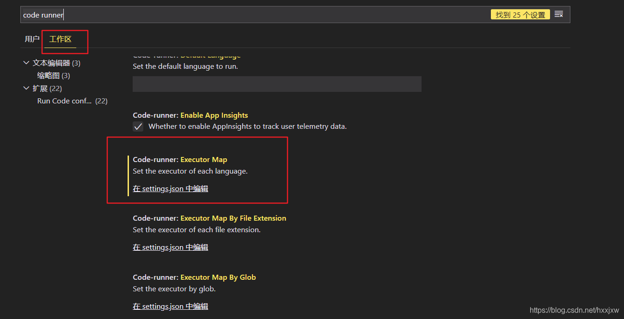Switch to the 工作区 settings tab

coord(60,39)
